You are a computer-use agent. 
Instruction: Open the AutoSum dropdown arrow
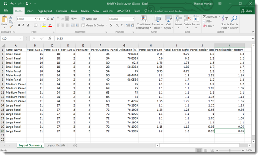[x=219, y=17]
